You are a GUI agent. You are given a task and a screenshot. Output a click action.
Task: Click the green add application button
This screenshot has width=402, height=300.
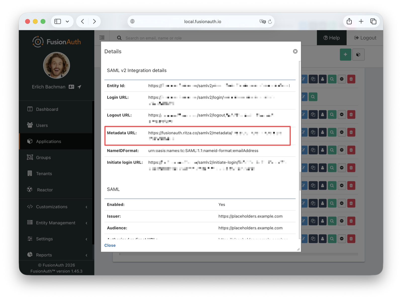345,54
